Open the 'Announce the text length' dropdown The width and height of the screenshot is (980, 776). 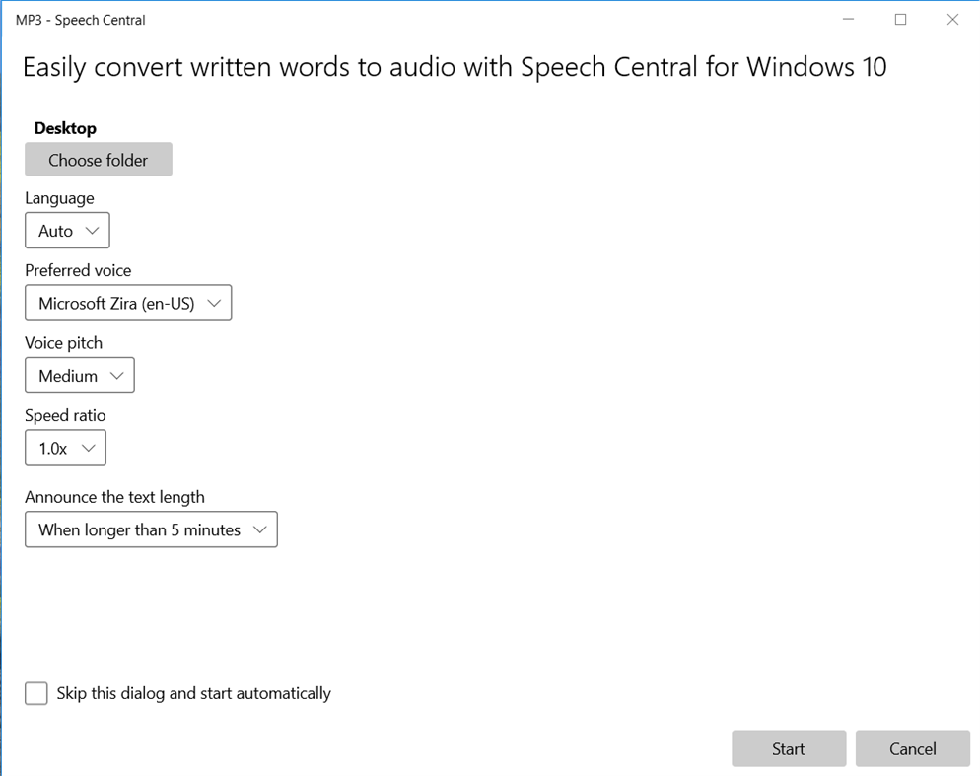pos(150,529)
